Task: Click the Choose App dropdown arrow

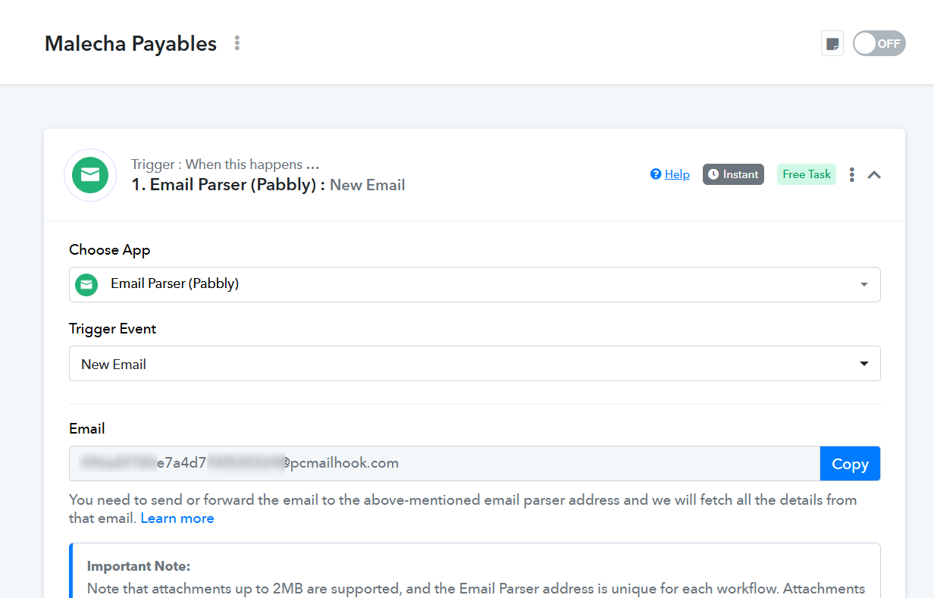Action: click(x=864, y=285)
